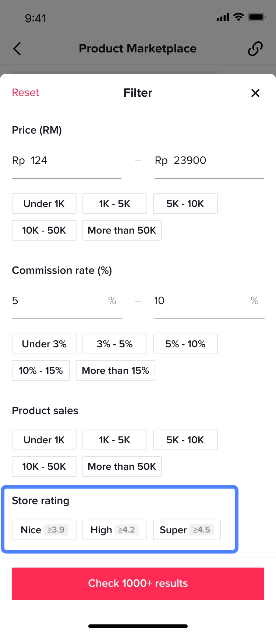Edit minimum commission rate field

(x=59, y=301)
